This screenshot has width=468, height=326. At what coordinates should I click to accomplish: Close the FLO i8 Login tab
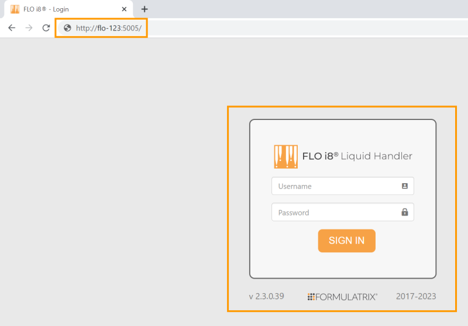point(124,9)
